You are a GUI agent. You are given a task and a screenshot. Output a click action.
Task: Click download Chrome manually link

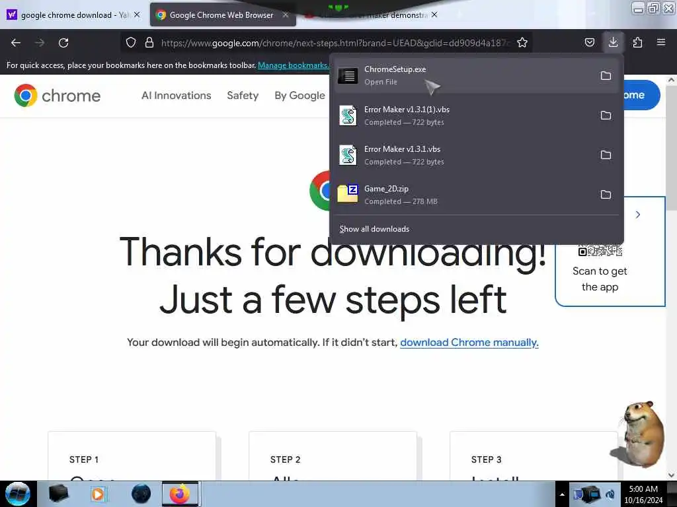(x=469, y=343)
